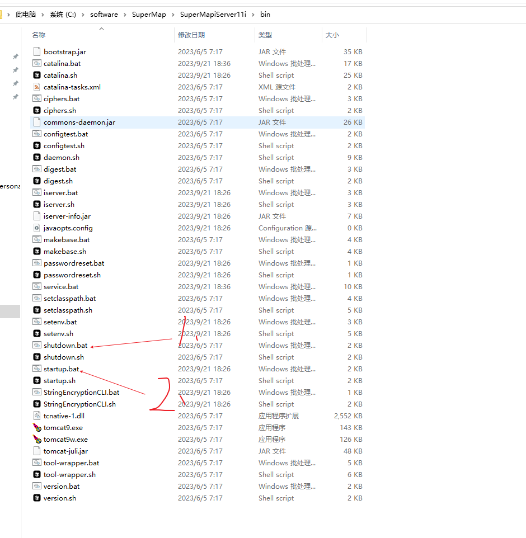This screenshot has width=526, height=538.
Task: Click the StringEncryptionCLI.sh script icon
Action: (x=37, y=404)
